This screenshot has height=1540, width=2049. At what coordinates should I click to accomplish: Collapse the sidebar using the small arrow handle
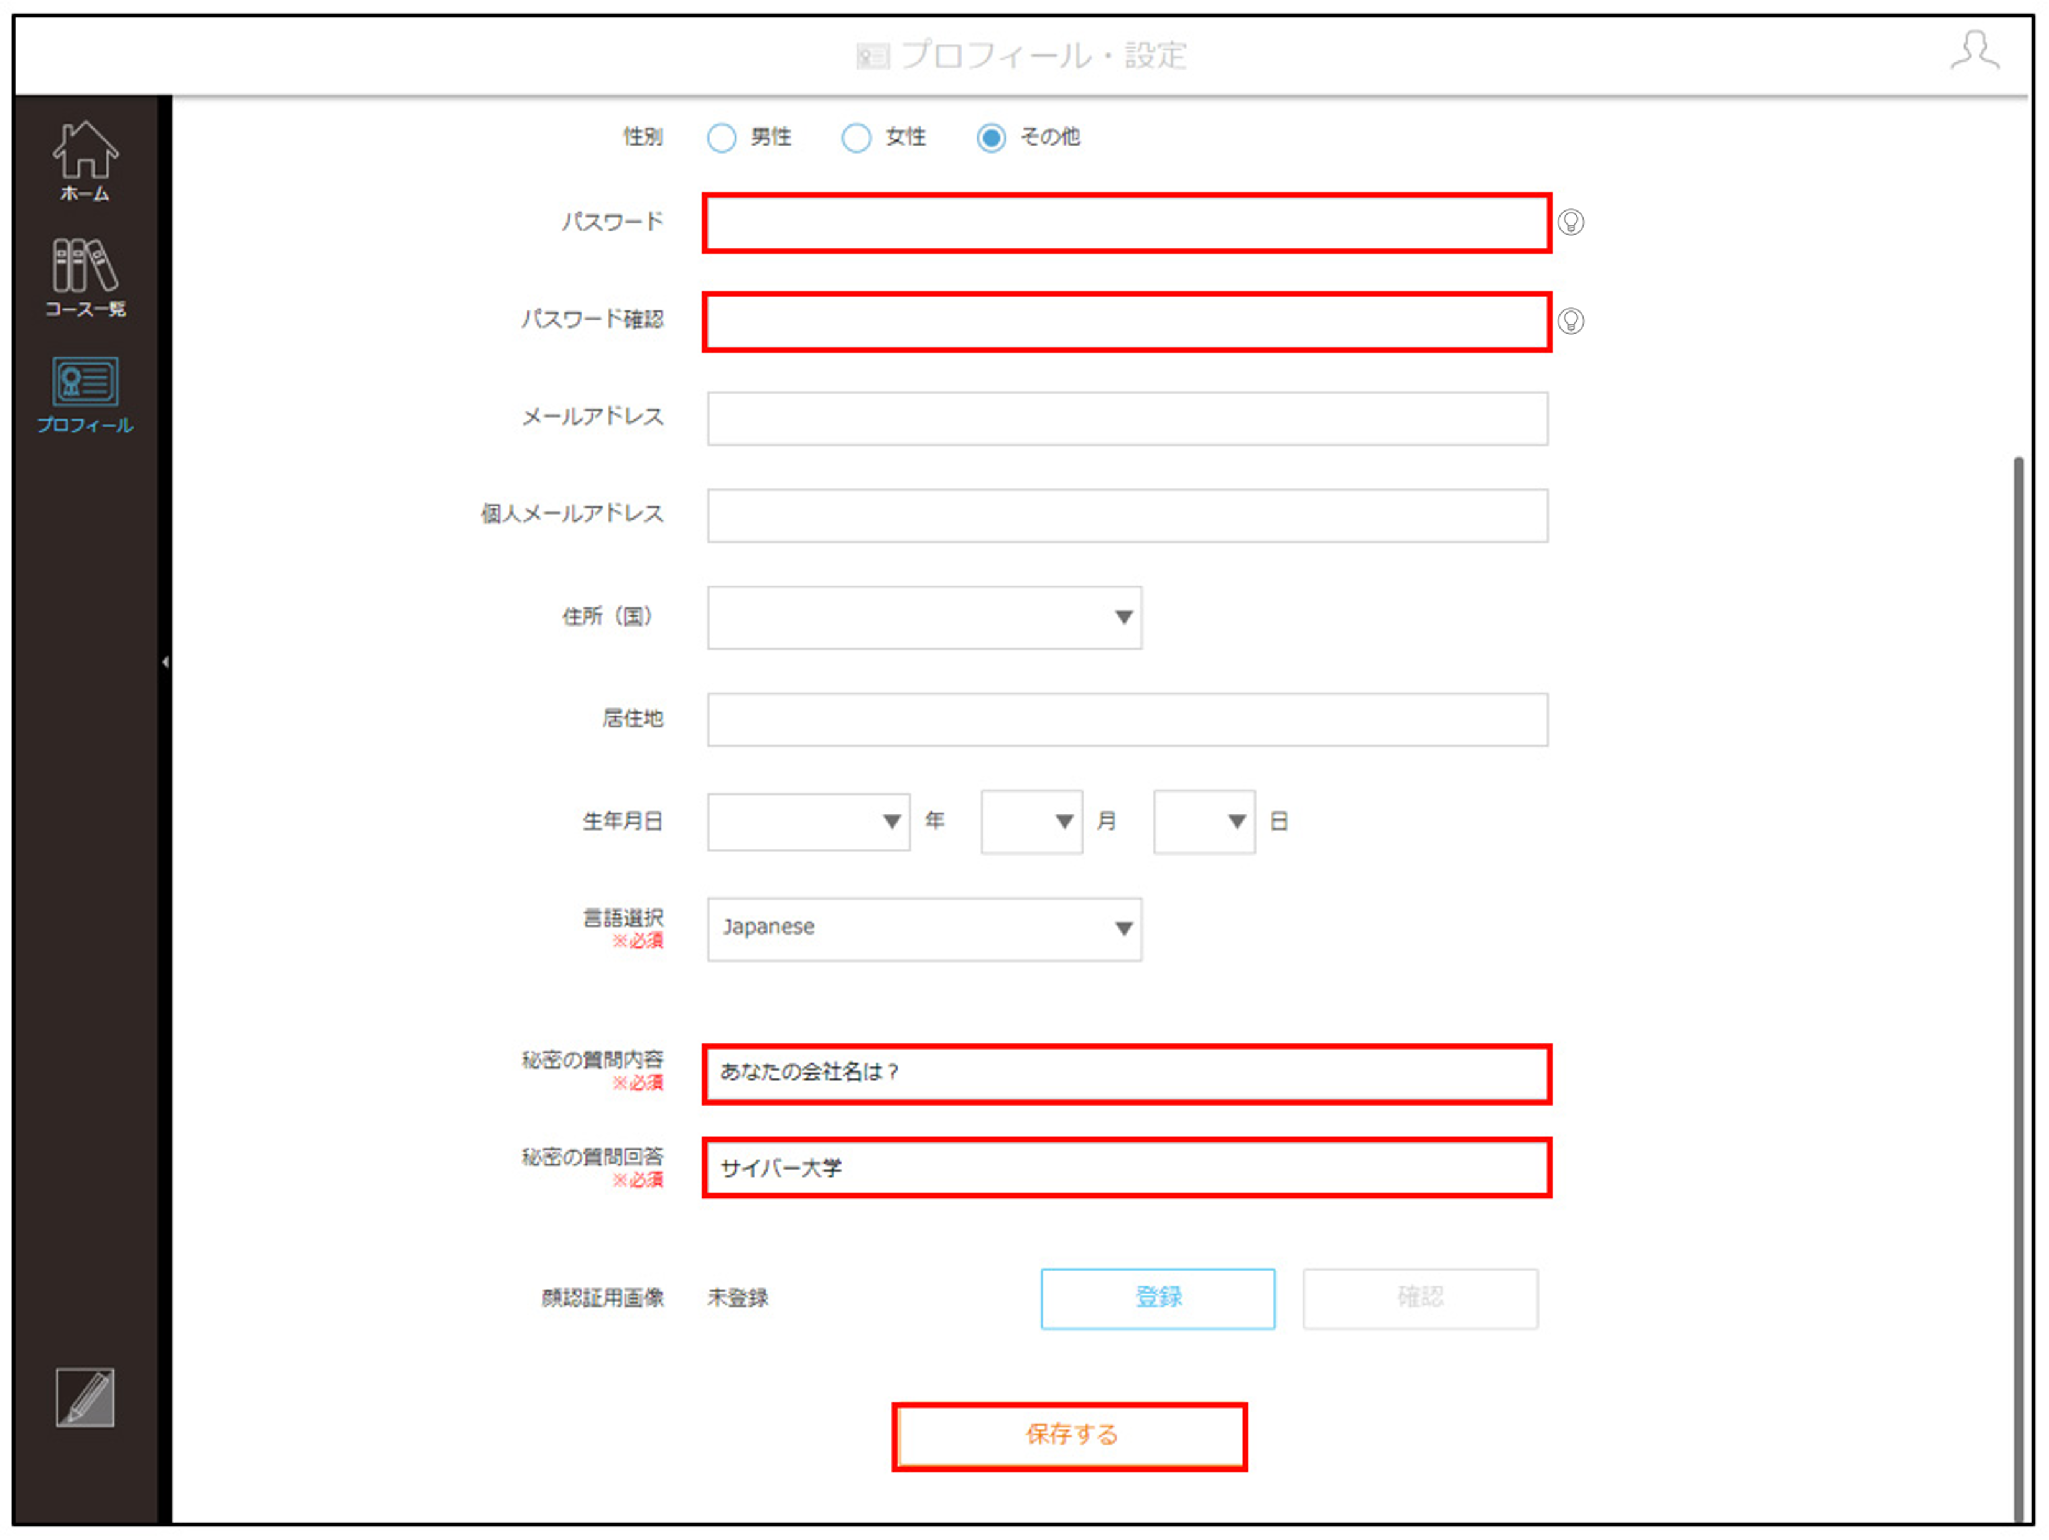pos(165,661)
